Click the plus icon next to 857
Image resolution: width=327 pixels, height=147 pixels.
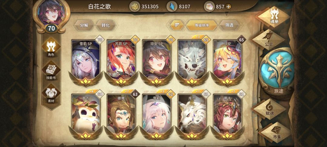click(228, 7)
